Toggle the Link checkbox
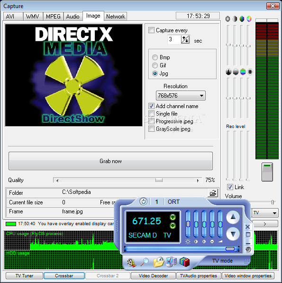282x283 pixels. pos(230,187)
